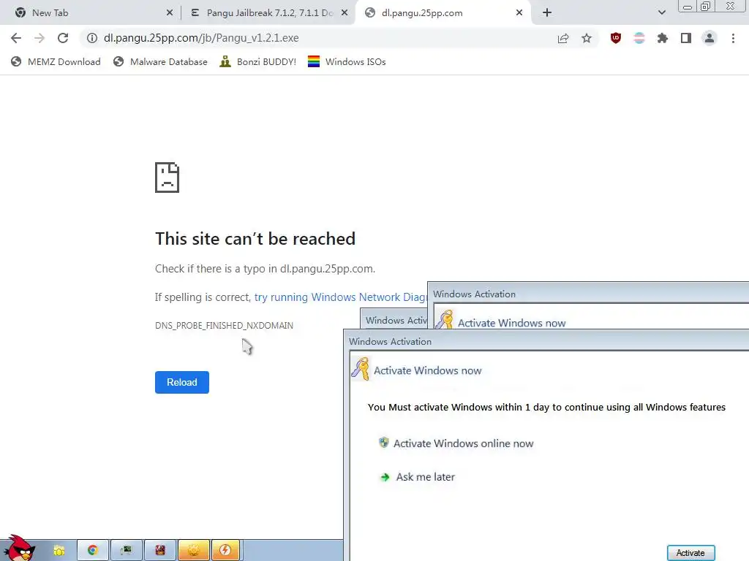Open the striped pink-blue extension icon

[639, 38]
